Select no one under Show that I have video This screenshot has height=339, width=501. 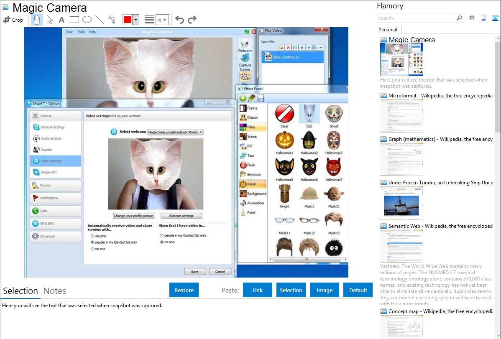pyautogui.click(x=162, y=242)
